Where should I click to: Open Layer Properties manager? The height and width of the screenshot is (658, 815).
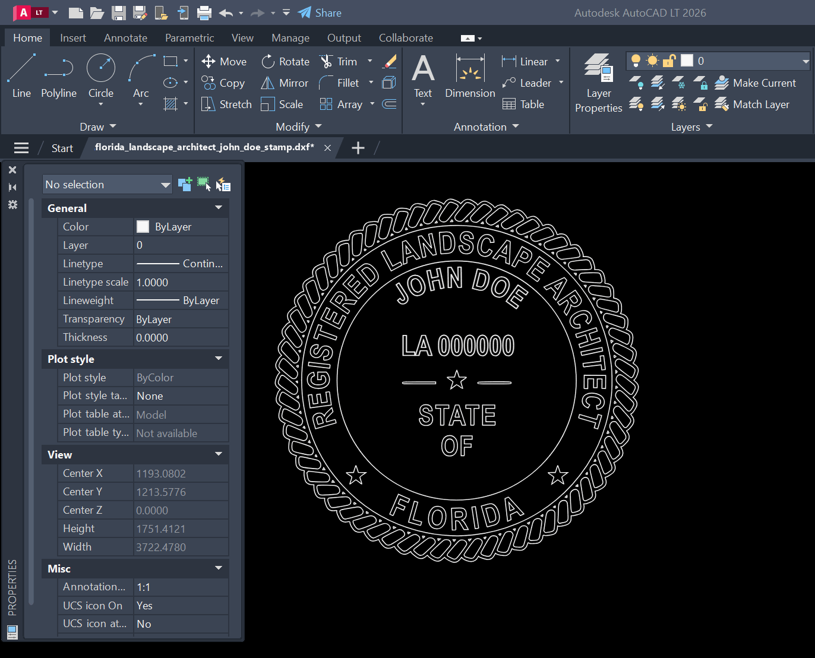598,83
